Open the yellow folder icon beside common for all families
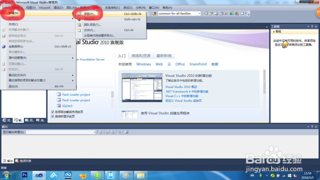This screenshot has width=320, height=180. [x=154, y=13]
